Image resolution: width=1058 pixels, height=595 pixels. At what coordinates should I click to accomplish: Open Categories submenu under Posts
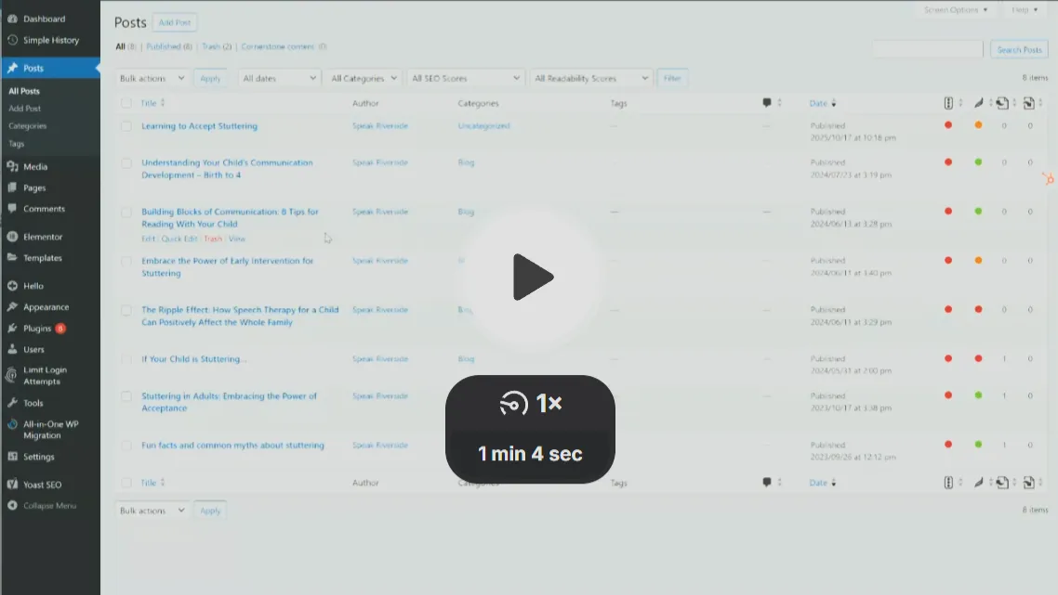27,126
